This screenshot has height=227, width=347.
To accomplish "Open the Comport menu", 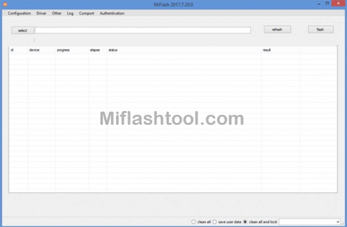I will coord(86,13).
